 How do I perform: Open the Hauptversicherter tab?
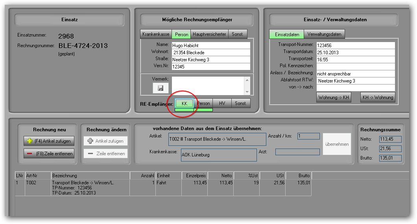click(209, 34)
